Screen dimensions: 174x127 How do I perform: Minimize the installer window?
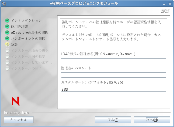click(164, 4)
